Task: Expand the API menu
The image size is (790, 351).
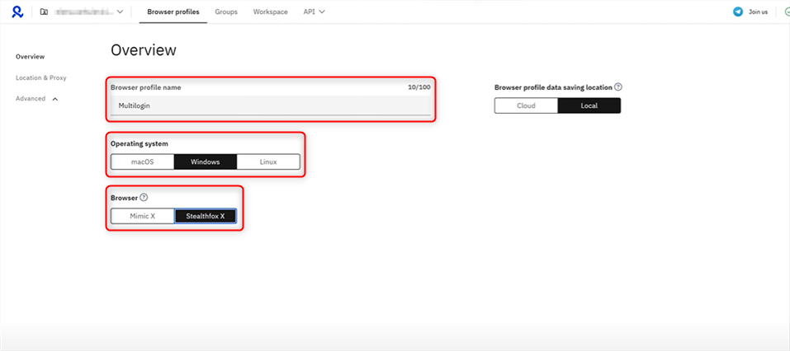Action: (x=314, y=12)
